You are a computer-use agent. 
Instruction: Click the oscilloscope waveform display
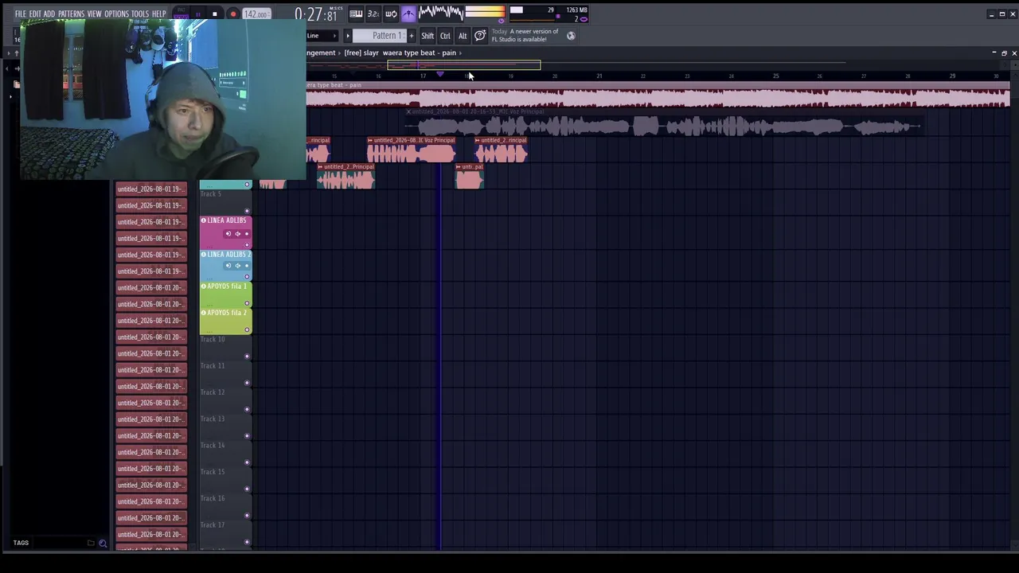[x=441, y=13]
